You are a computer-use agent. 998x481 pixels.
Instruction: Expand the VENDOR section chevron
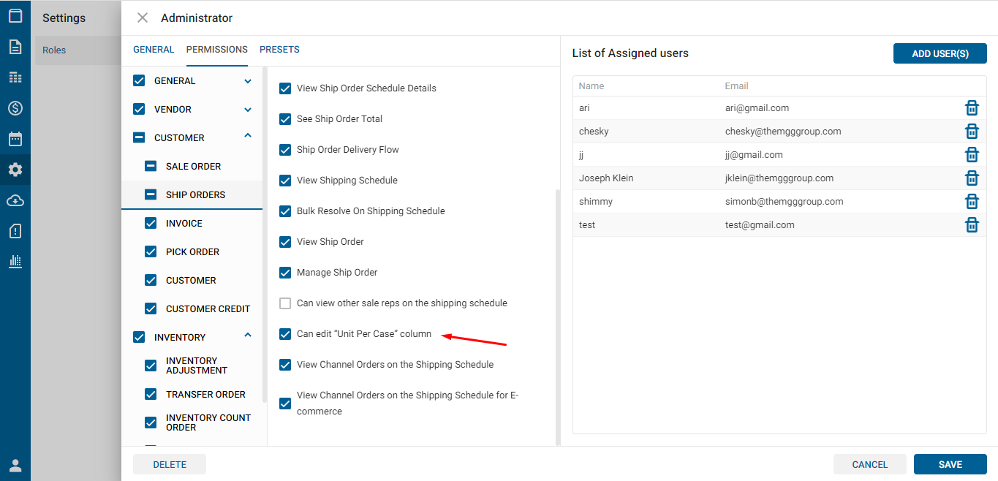(248, 110)
